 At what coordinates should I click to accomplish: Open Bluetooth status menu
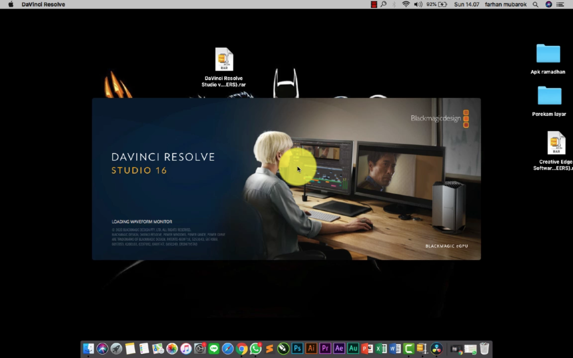point(394,4)
